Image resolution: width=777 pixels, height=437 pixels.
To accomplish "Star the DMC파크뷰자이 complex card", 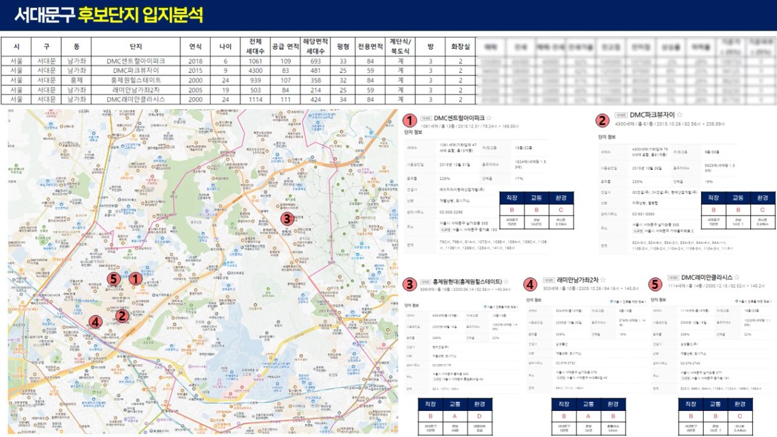I will [680, 115].
